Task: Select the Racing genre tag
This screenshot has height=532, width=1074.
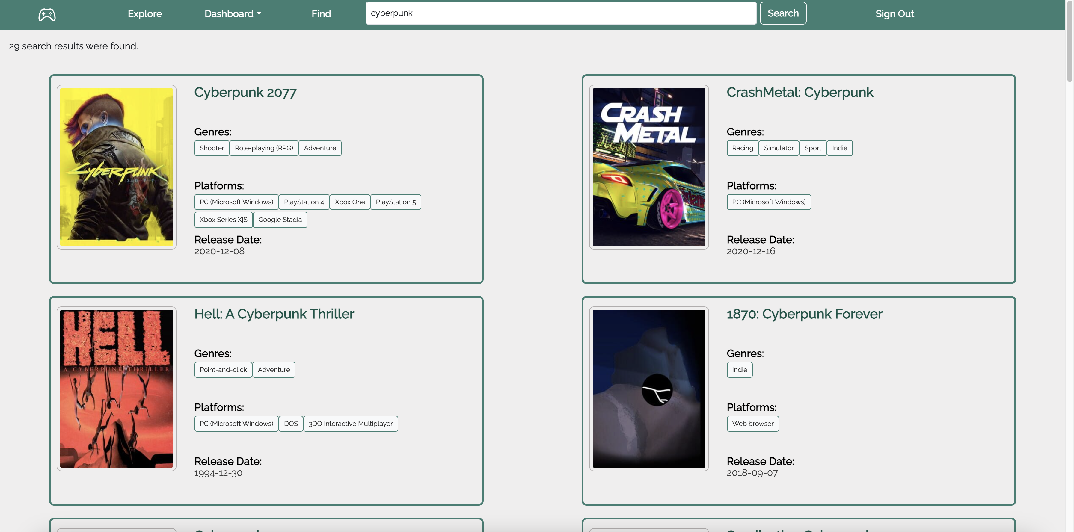Action: [742, 148]
